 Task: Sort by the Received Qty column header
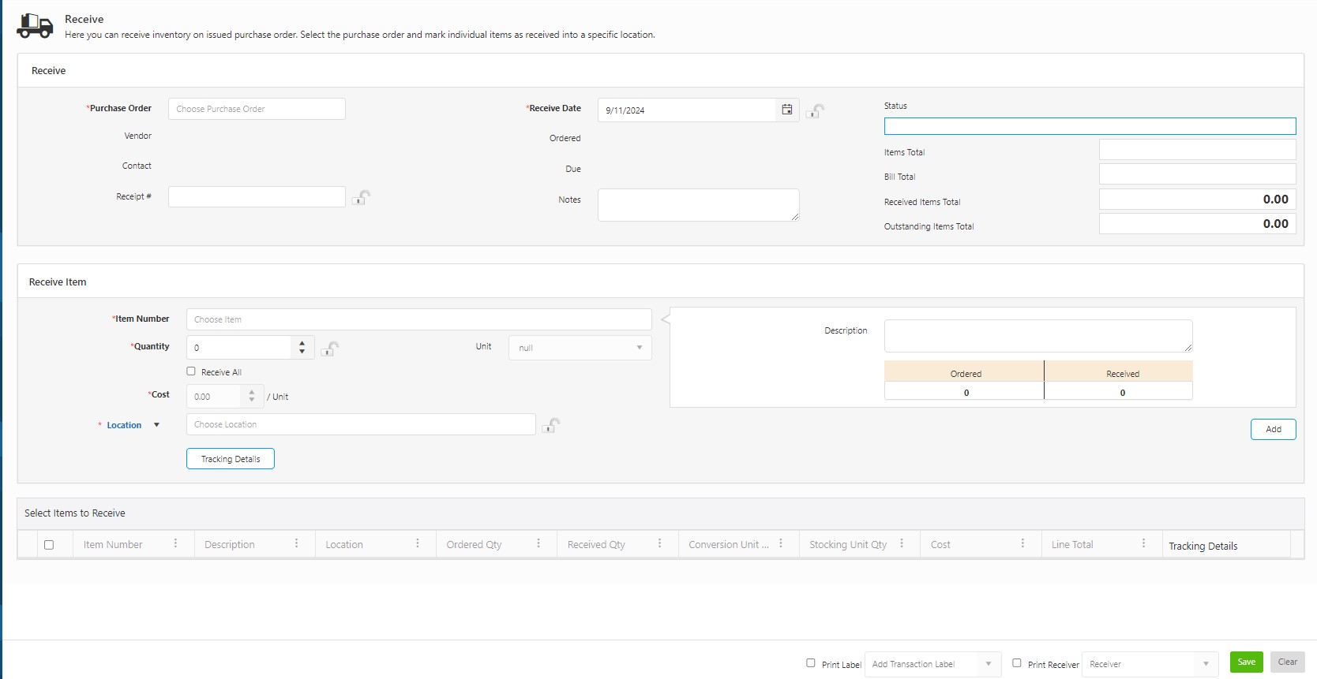596,544
